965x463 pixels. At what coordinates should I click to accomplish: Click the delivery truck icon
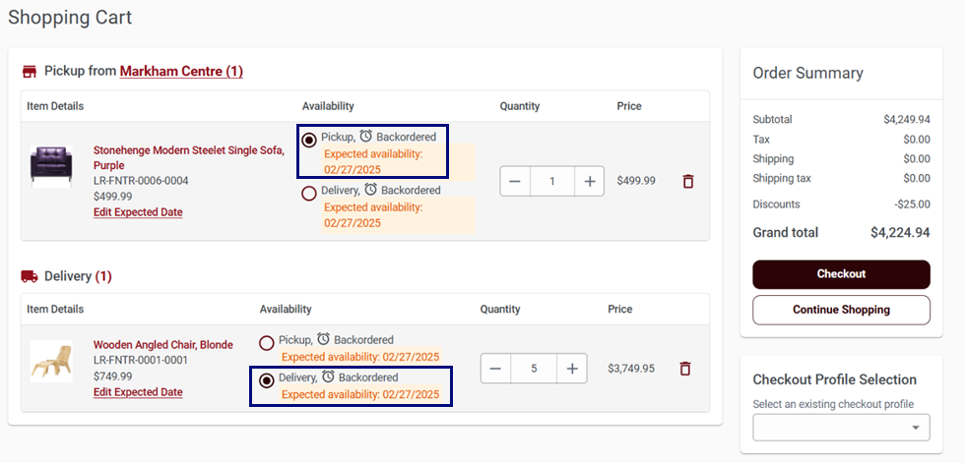click(x=29, y=276)
